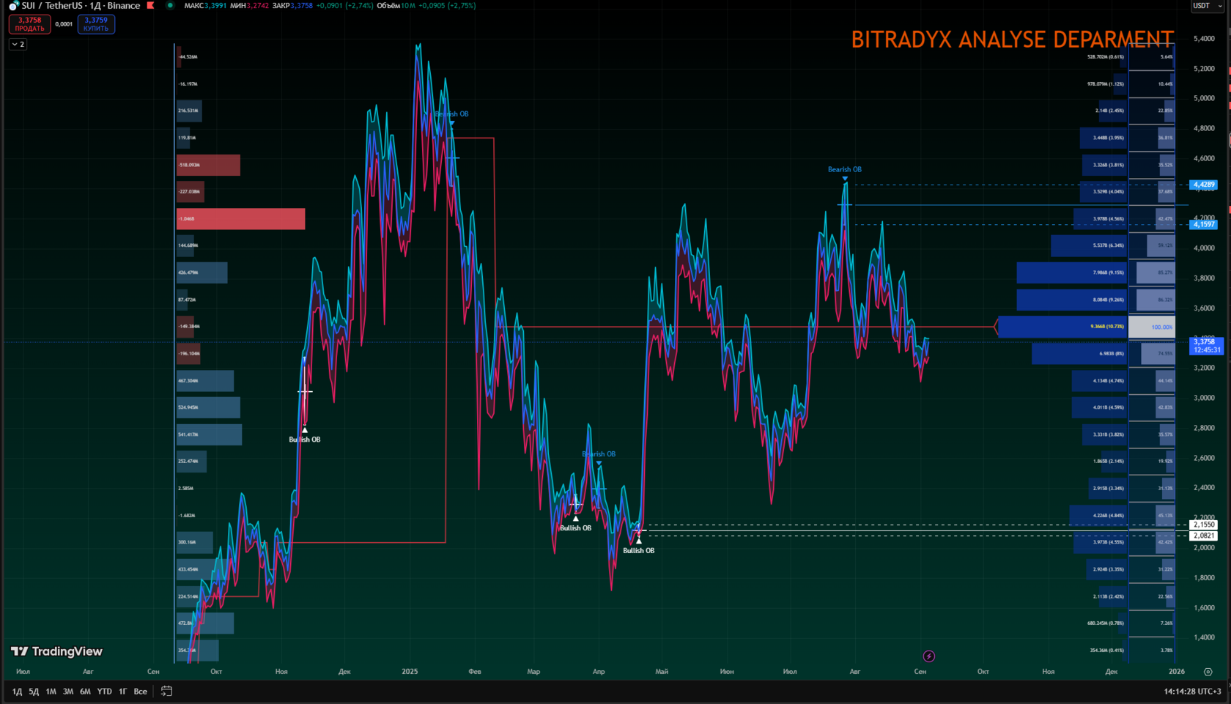Click the 2026 label on time axis
The width and height of the screenshot is (1231, 704).
click(x=1177, y=672)
